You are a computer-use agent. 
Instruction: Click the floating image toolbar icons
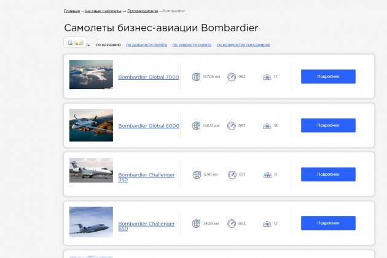coord(75,42)
